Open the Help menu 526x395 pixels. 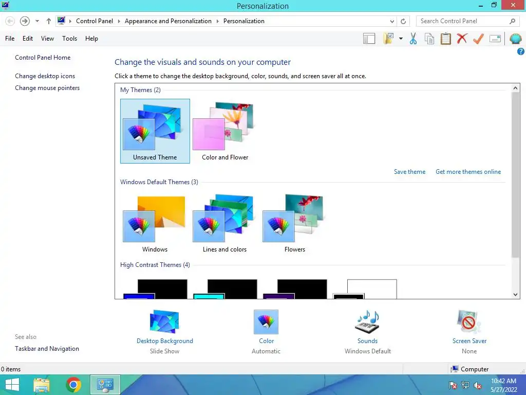(91, 39)
